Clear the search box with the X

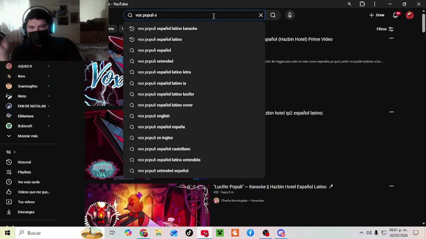(x=261, y=15)
